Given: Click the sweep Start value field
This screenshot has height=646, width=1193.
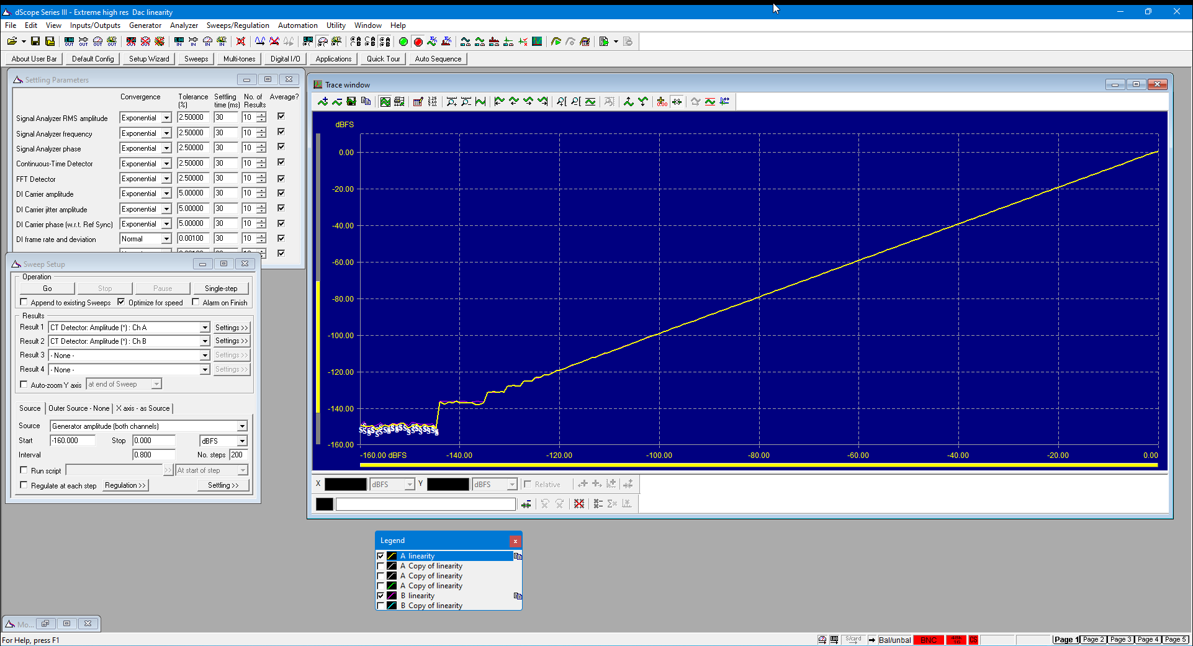Looking at the screenshot, I should pyautogui.click(x=73, y=441).
